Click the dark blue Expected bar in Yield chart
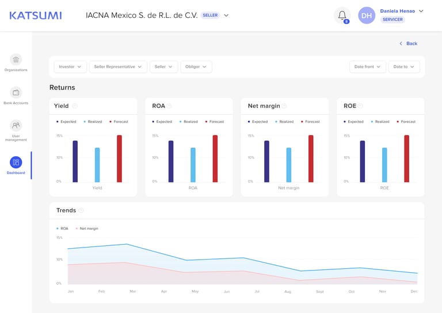The image size is (442, 313). (x=75, y=161)
